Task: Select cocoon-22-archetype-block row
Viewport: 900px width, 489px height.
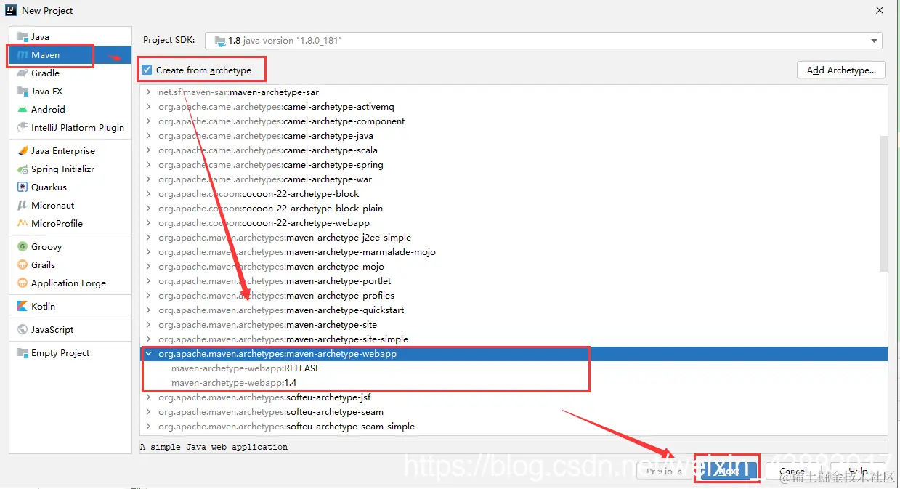Action: [514, 194]
